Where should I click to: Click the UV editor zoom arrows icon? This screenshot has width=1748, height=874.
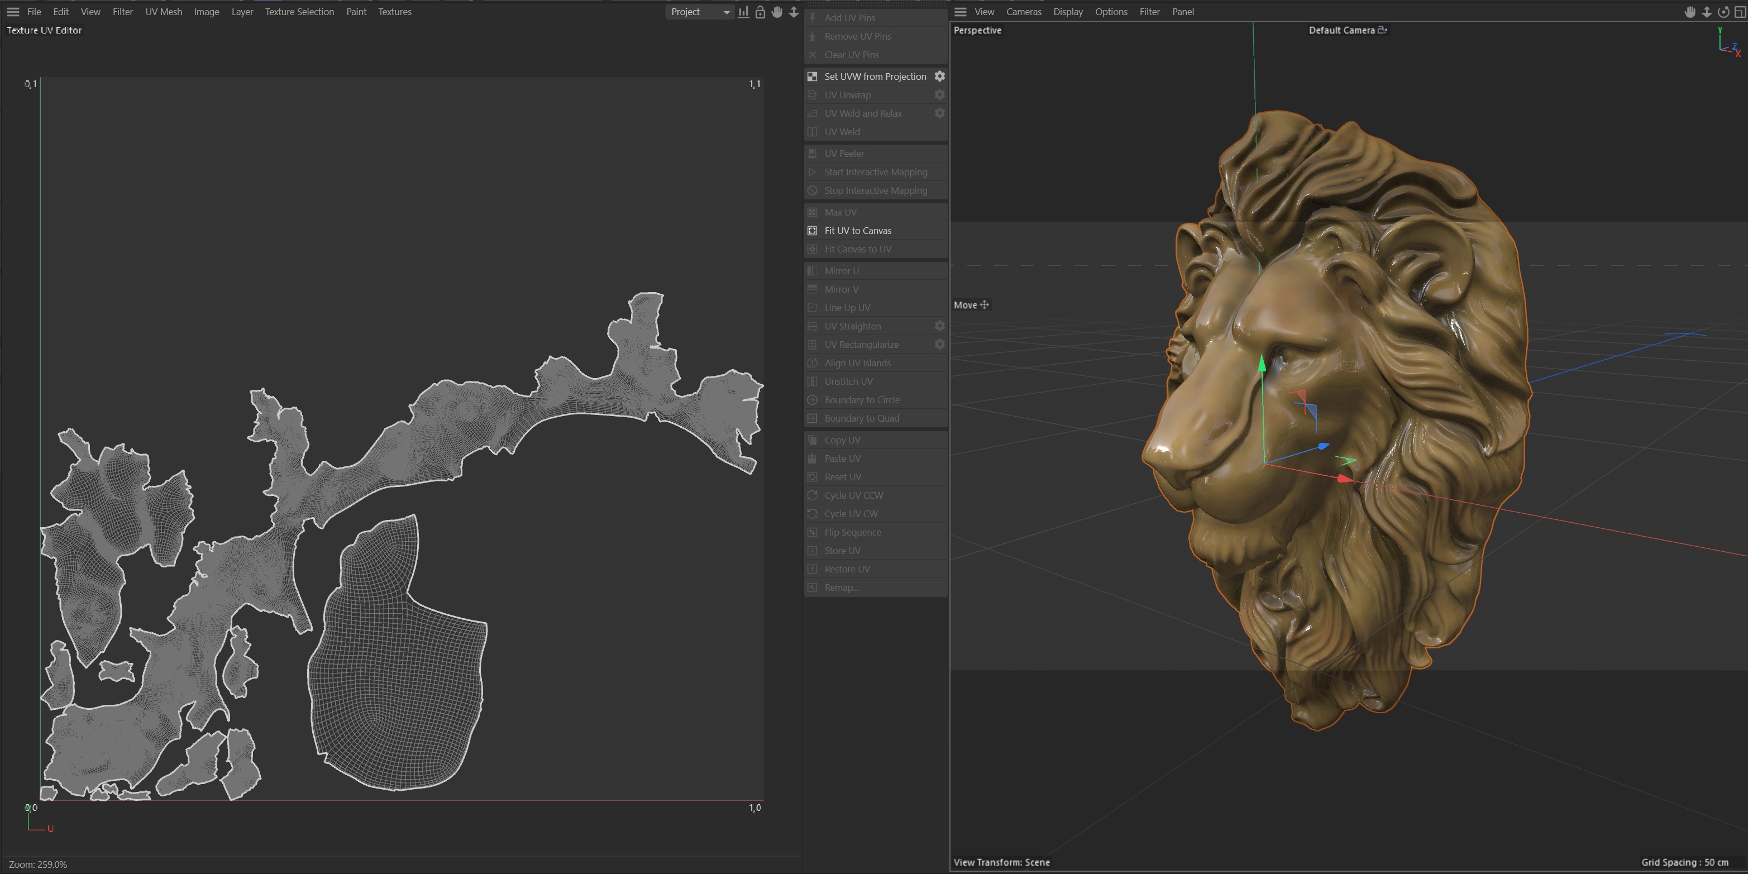click(x=793, y=12)
